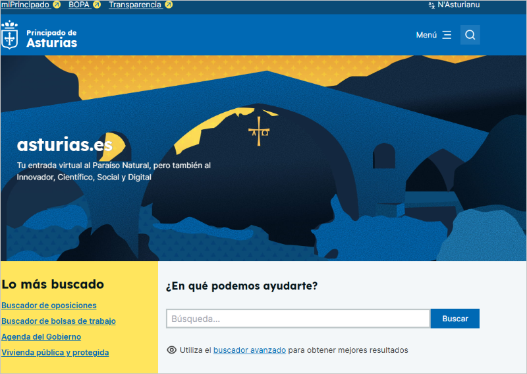Click the external-link arrow icon beside BOPA
Image resolution: width=527 pixels, height=374 pixels.
pos(97,5)
